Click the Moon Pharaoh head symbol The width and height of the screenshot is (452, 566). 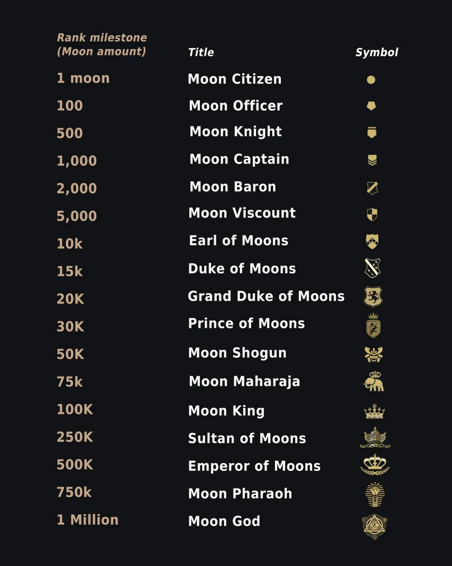pyautogui.click(x=375, y=494)
